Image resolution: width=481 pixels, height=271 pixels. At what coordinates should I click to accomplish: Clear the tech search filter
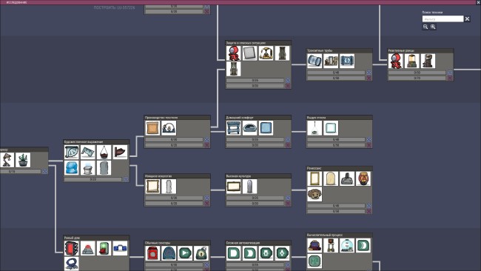[467, 19]
